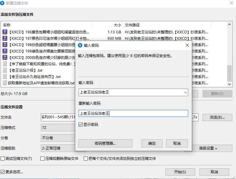Click file list scrollbar up arrow

229,24
